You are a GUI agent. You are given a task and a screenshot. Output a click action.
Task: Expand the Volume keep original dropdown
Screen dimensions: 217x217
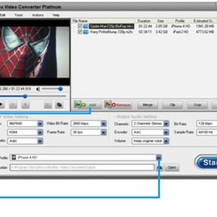166,141
